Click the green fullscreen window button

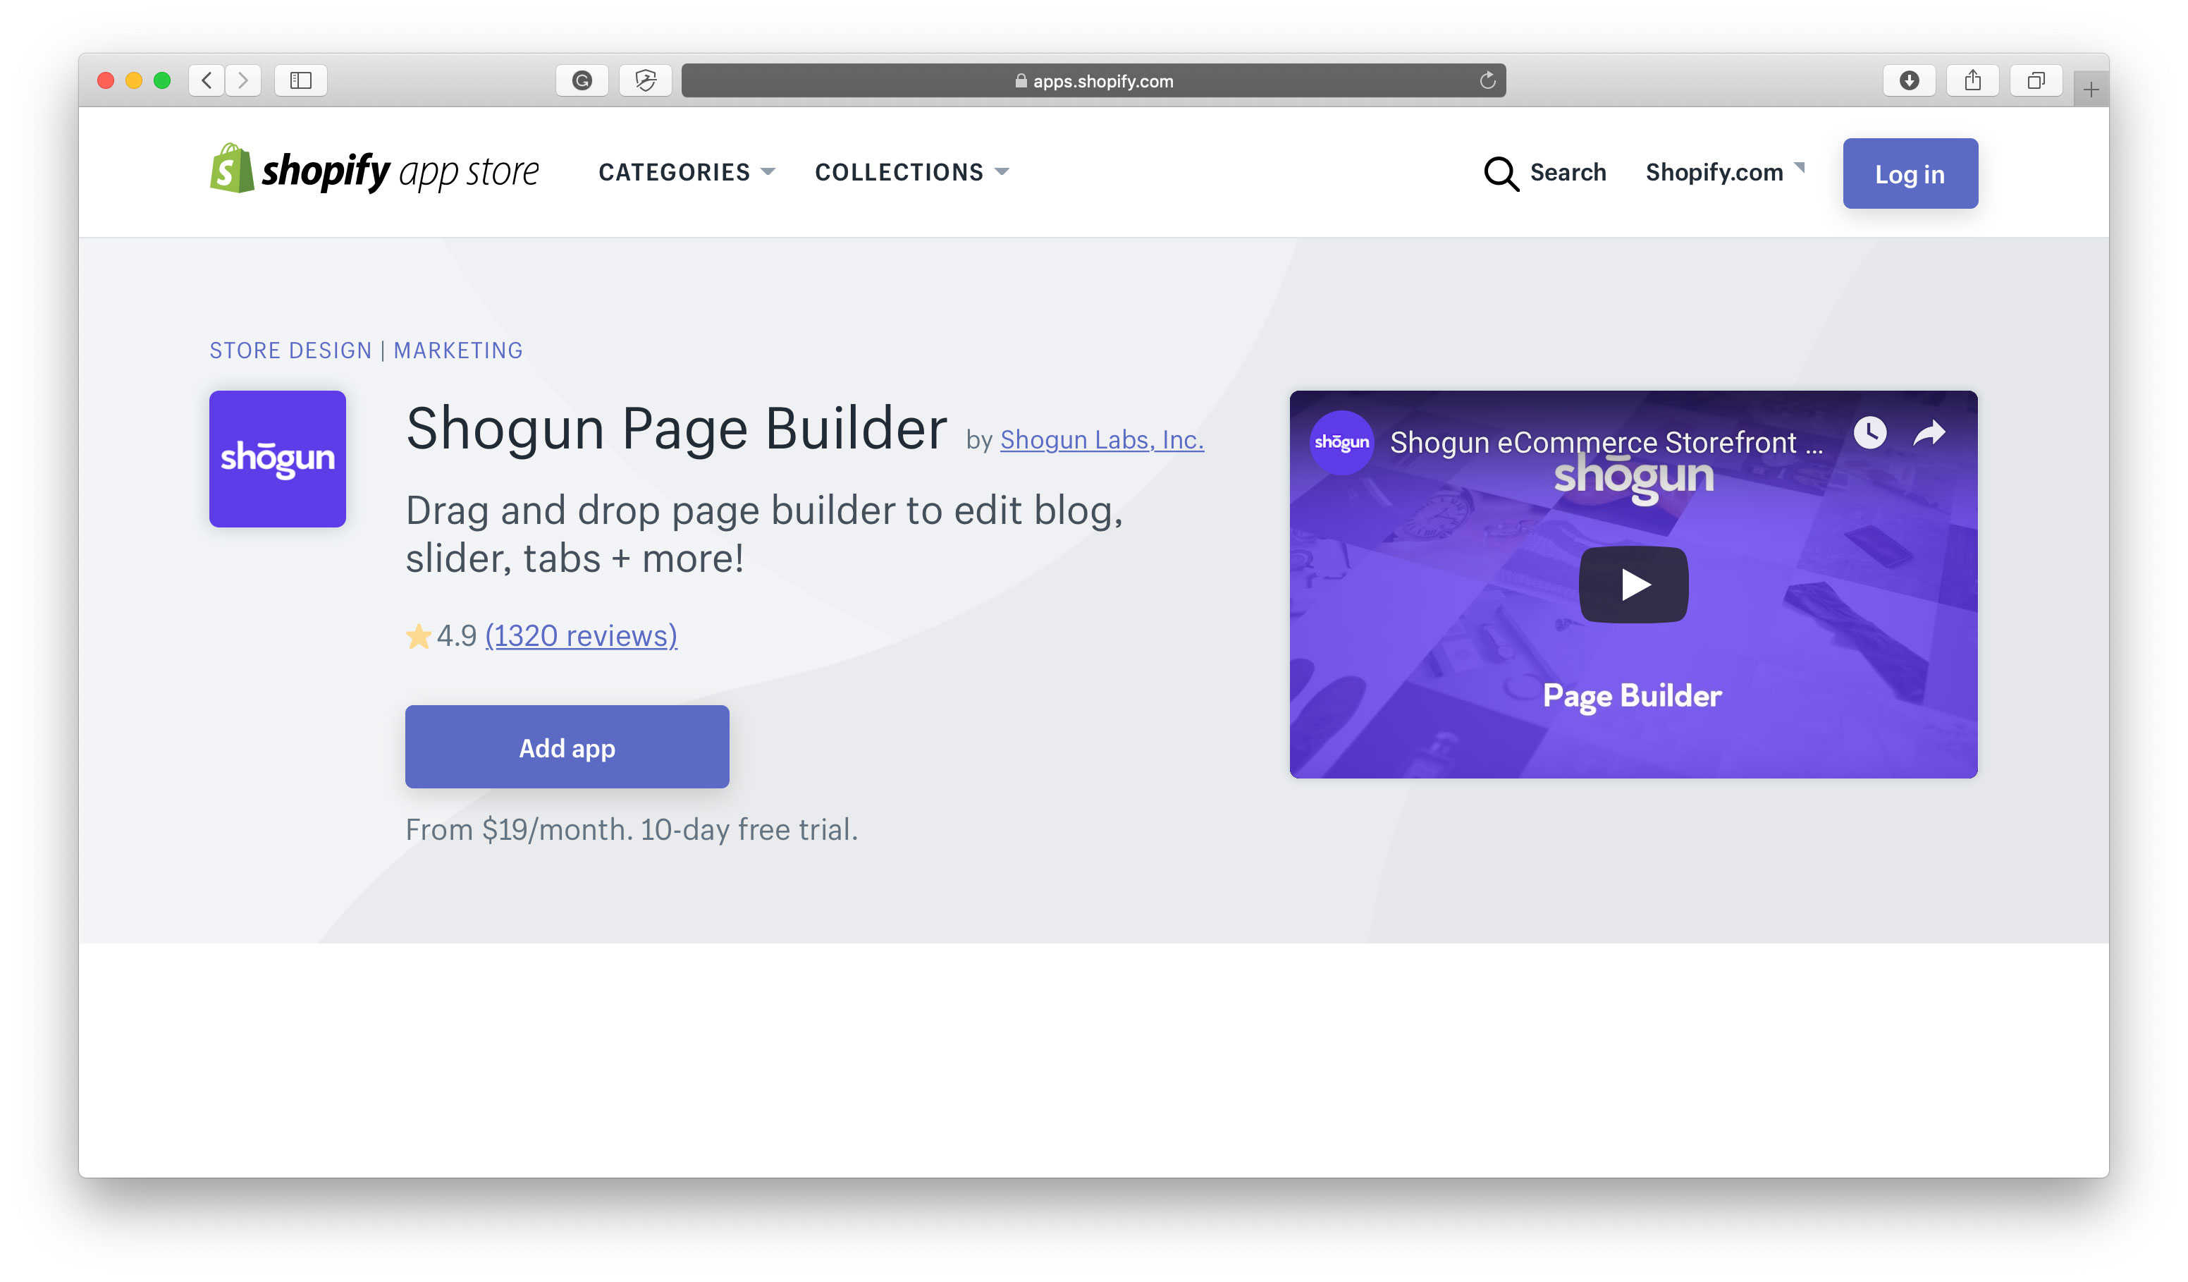pos(161,81)
